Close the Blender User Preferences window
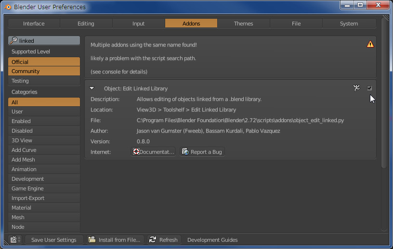 (x=379, y=5)
